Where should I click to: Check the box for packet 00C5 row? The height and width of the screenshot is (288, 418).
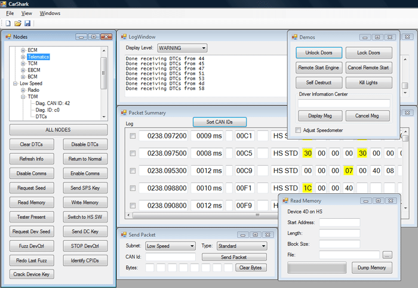[133, 153]
